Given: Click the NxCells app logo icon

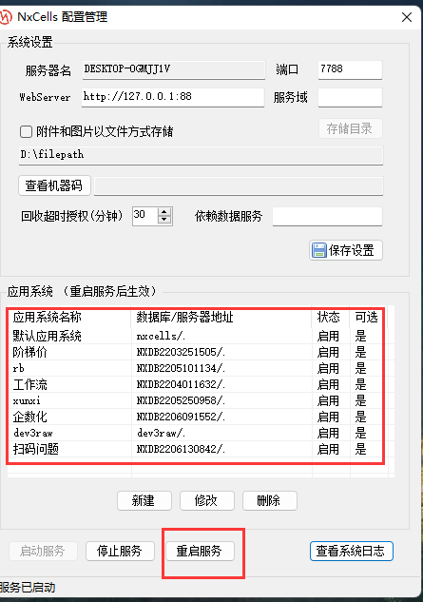Looking at the screenshot, I should (6, 17).
